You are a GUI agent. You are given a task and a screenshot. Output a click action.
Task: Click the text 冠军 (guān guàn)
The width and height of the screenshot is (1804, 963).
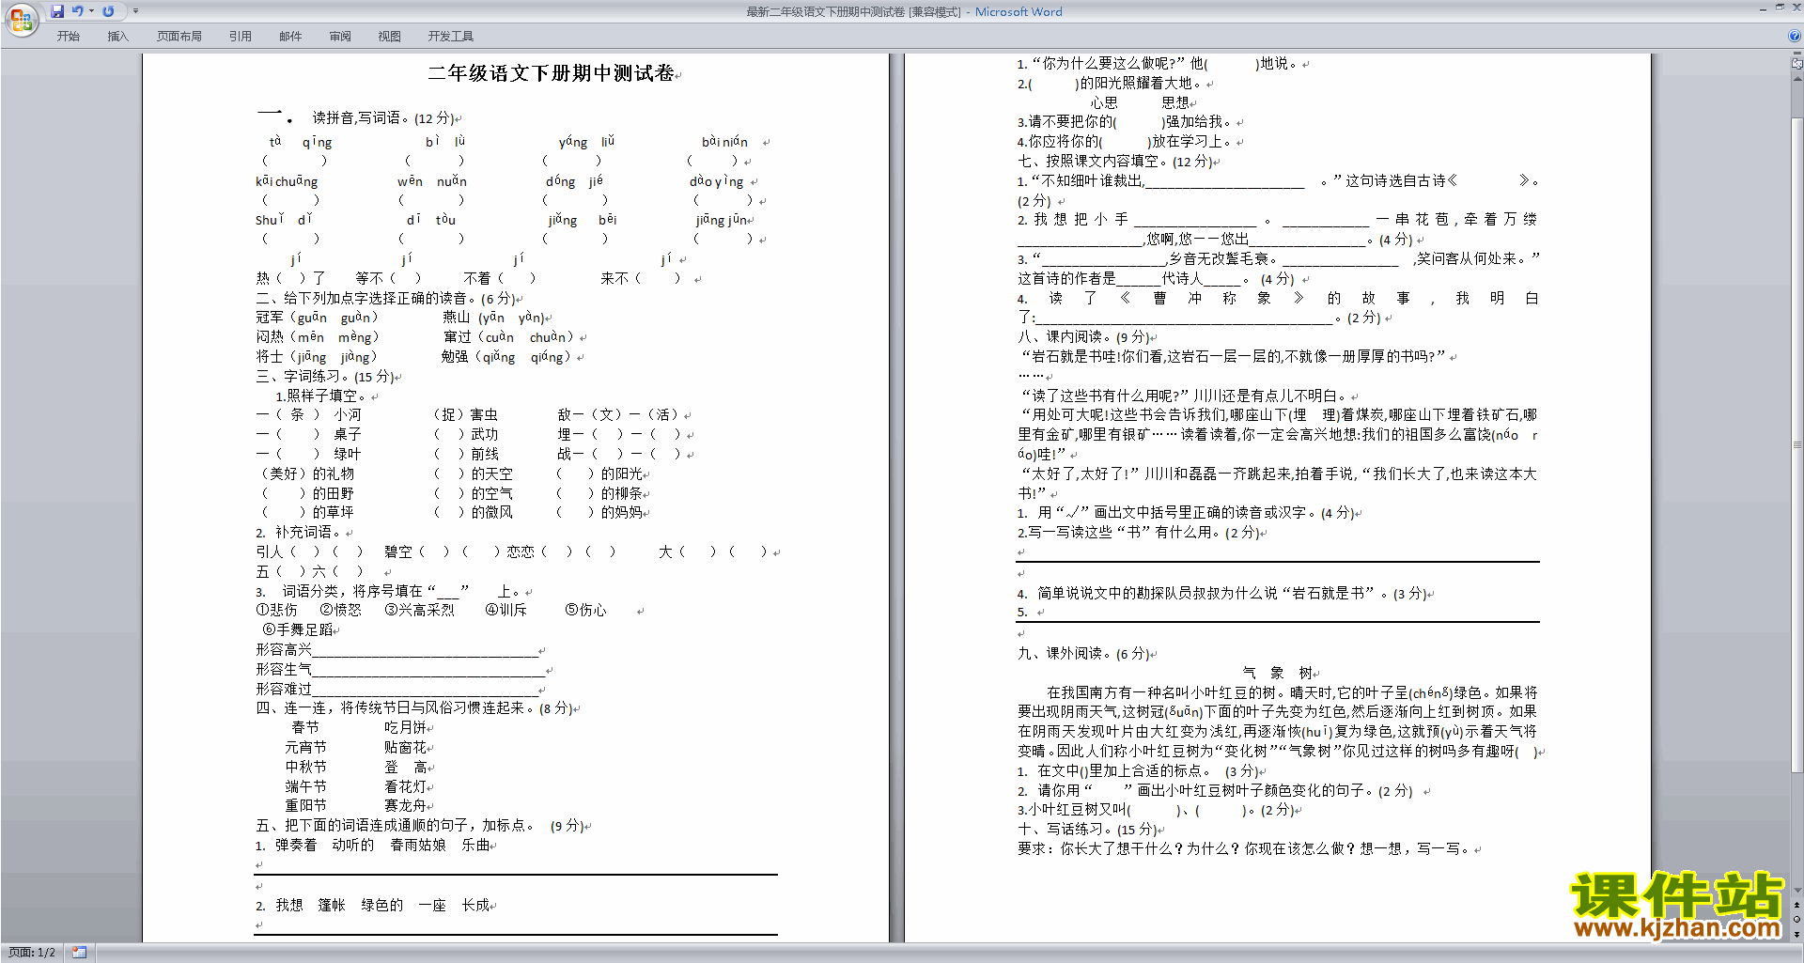click(317, 318)
